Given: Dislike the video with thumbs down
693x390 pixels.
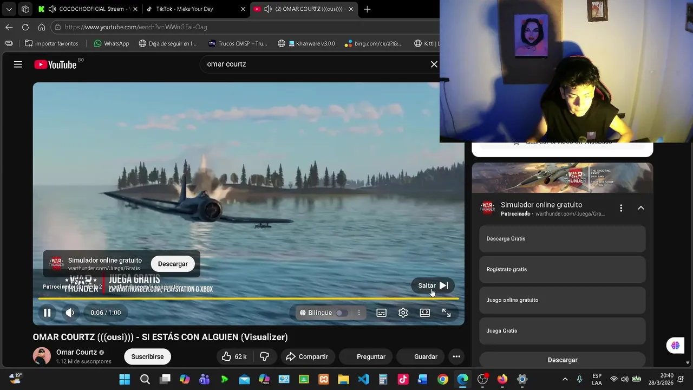Looking at the screenshot, I should click(x=264, y=356).
